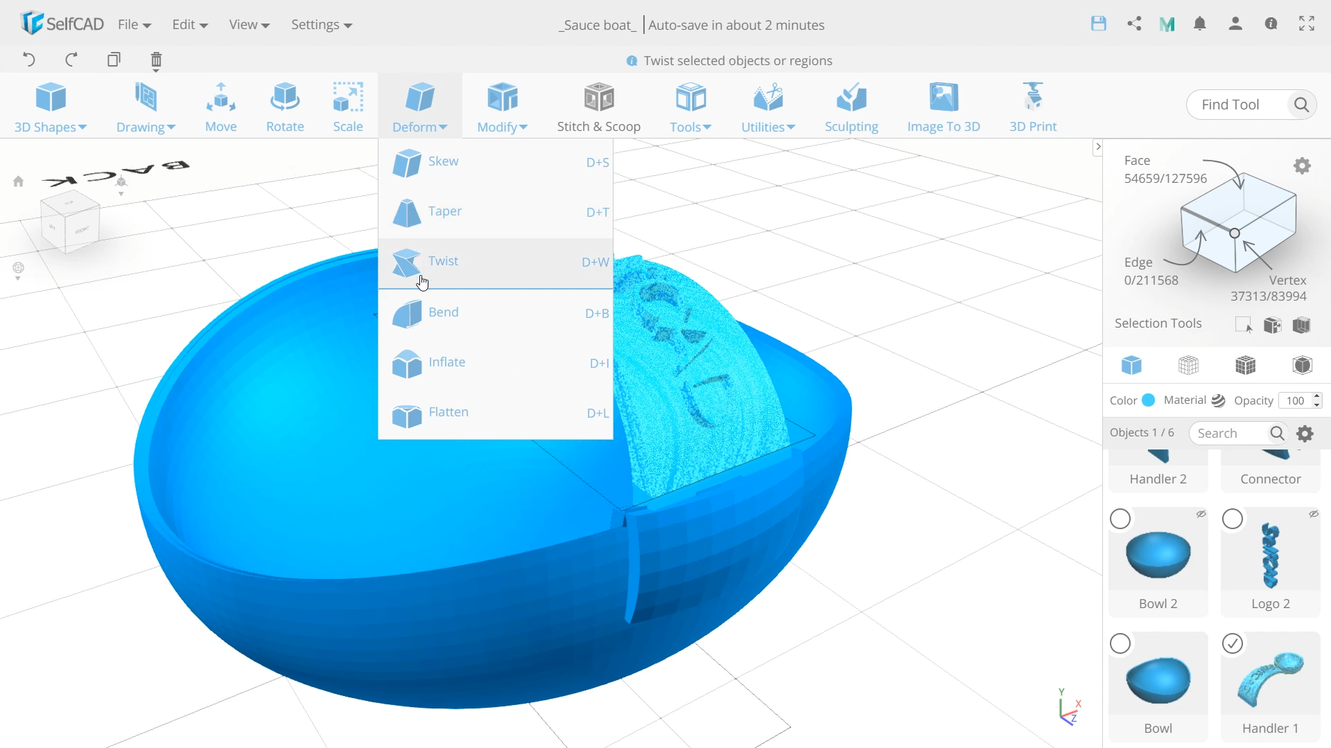This screenshot has width=1331, height=748.
Task: Click the info icon in header
Action: [1271, 24]
